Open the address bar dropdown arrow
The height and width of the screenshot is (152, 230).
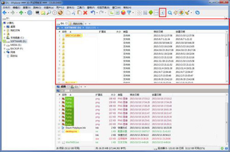point(226,18)
